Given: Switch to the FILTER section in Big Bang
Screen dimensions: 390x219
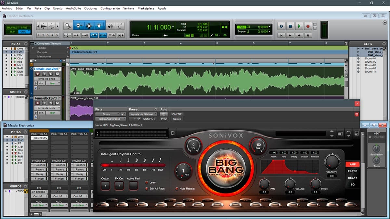Looking at the screenshot, I should click(353, 171).
